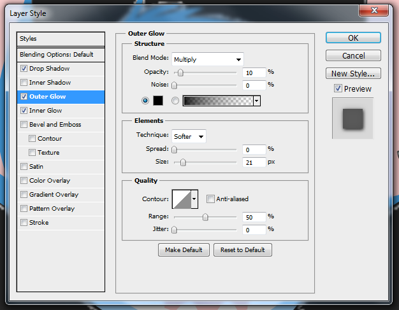Enable the Inner Shadow checkbox
Viewport: 399px width, 310px height.
pos(24,83)
